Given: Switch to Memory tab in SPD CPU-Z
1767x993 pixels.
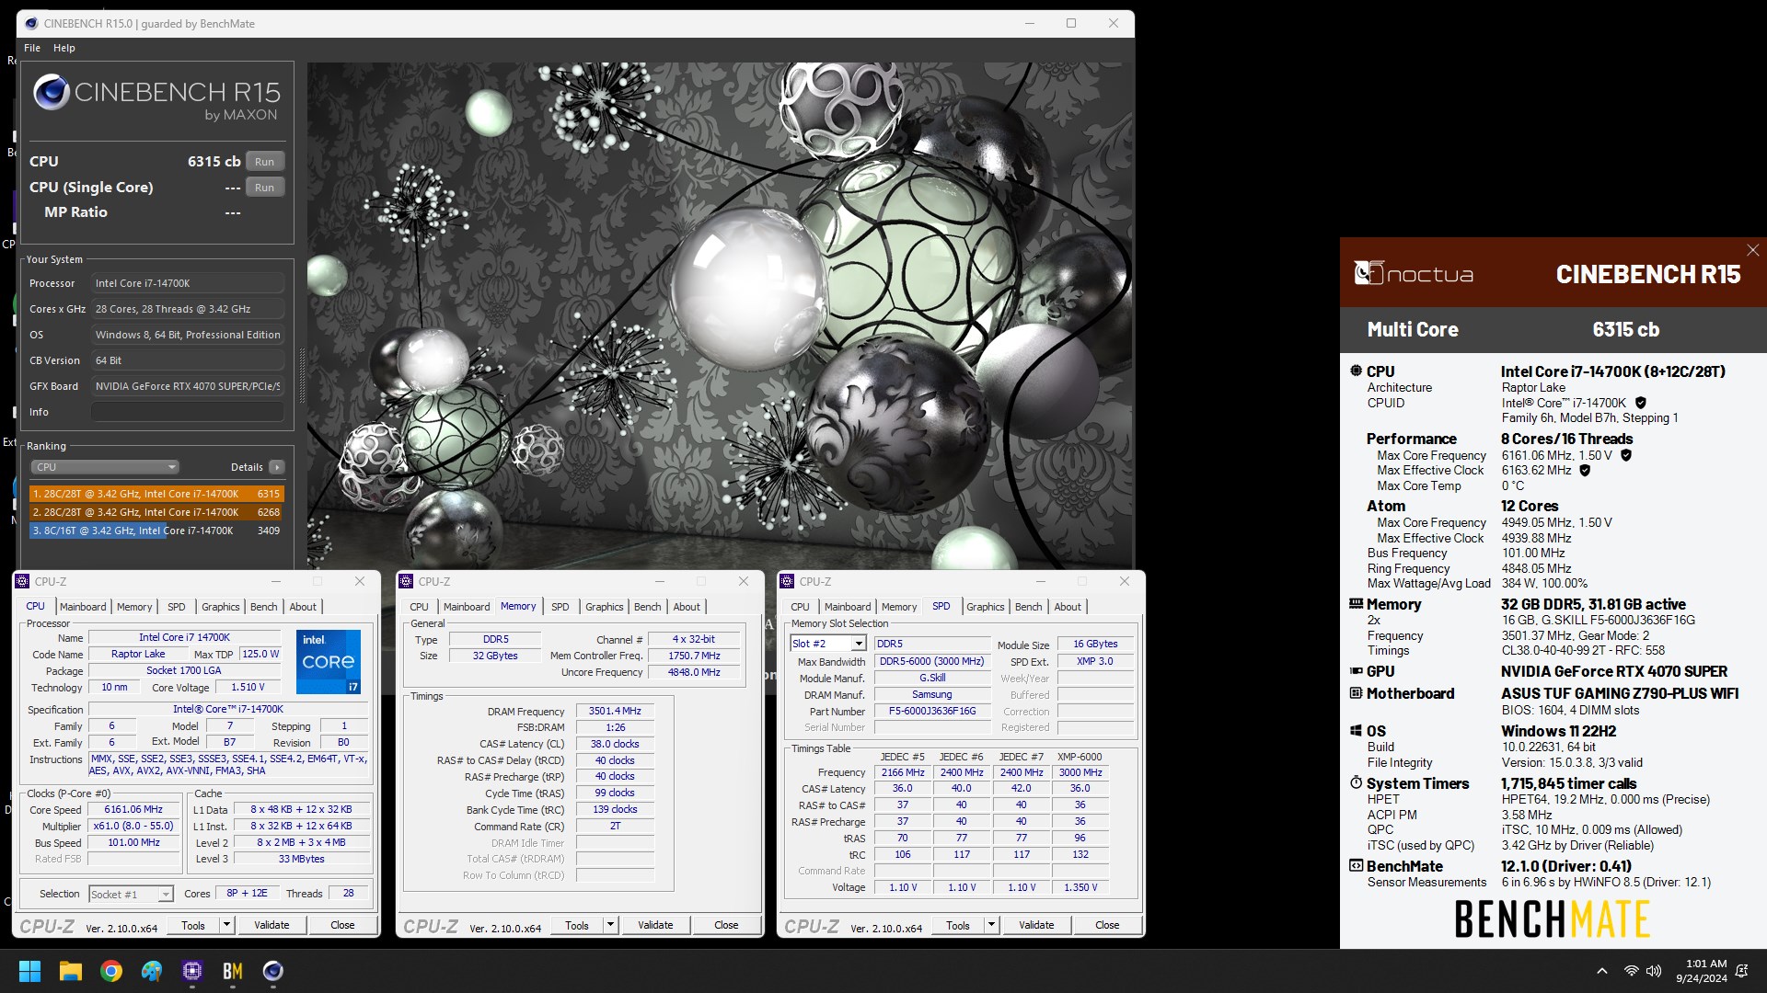Looking at the screenshot, I should click(899, 607).
